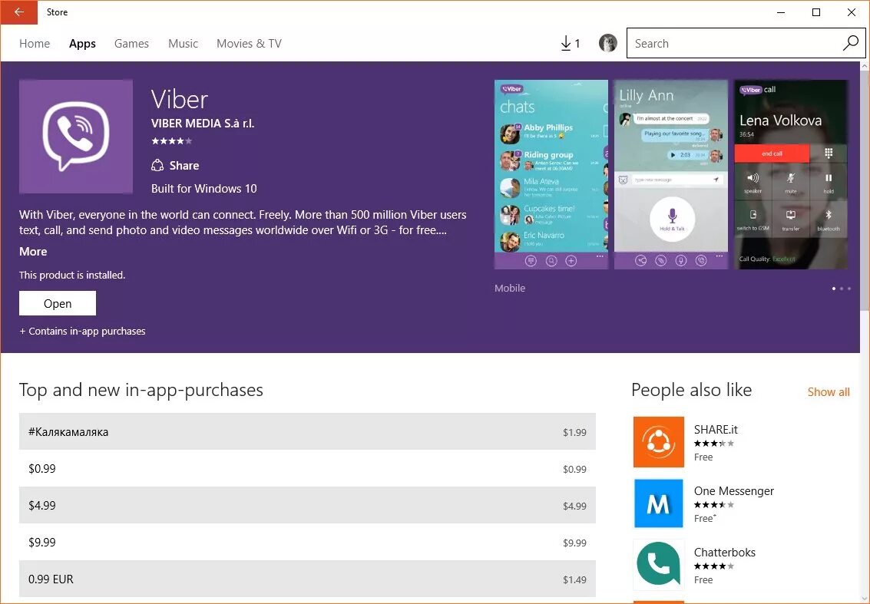Click Show all under People also like
This screenshot has width=870, height=604.
828,391
